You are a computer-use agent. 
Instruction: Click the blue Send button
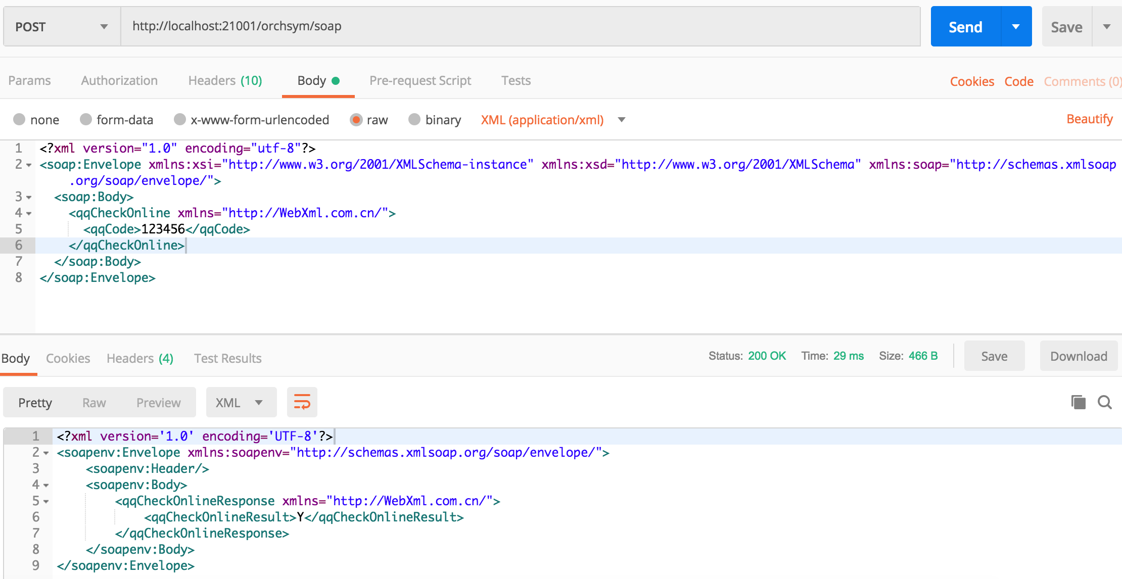point(965,27)
